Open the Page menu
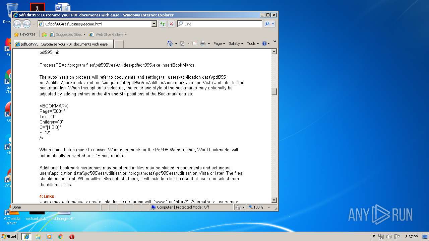Image resolution: width=429 pixels, height=241 pixels. pyautogui.click(x=219, y=44)
